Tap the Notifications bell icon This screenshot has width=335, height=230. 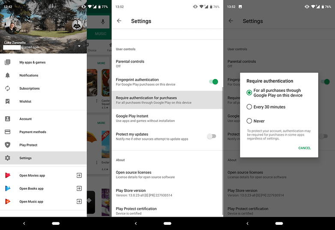click(7, 76)
